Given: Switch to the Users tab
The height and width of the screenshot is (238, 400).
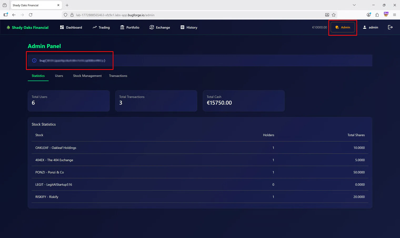Looking at the screenshot, I should [x=59, y=76].
